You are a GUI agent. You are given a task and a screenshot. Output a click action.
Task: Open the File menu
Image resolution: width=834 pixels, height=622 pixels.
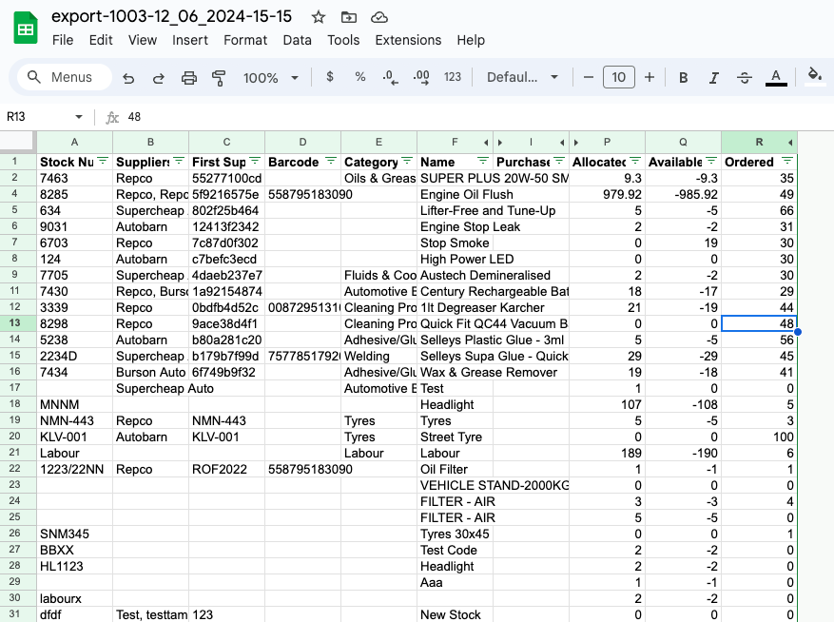click(63, 41)
